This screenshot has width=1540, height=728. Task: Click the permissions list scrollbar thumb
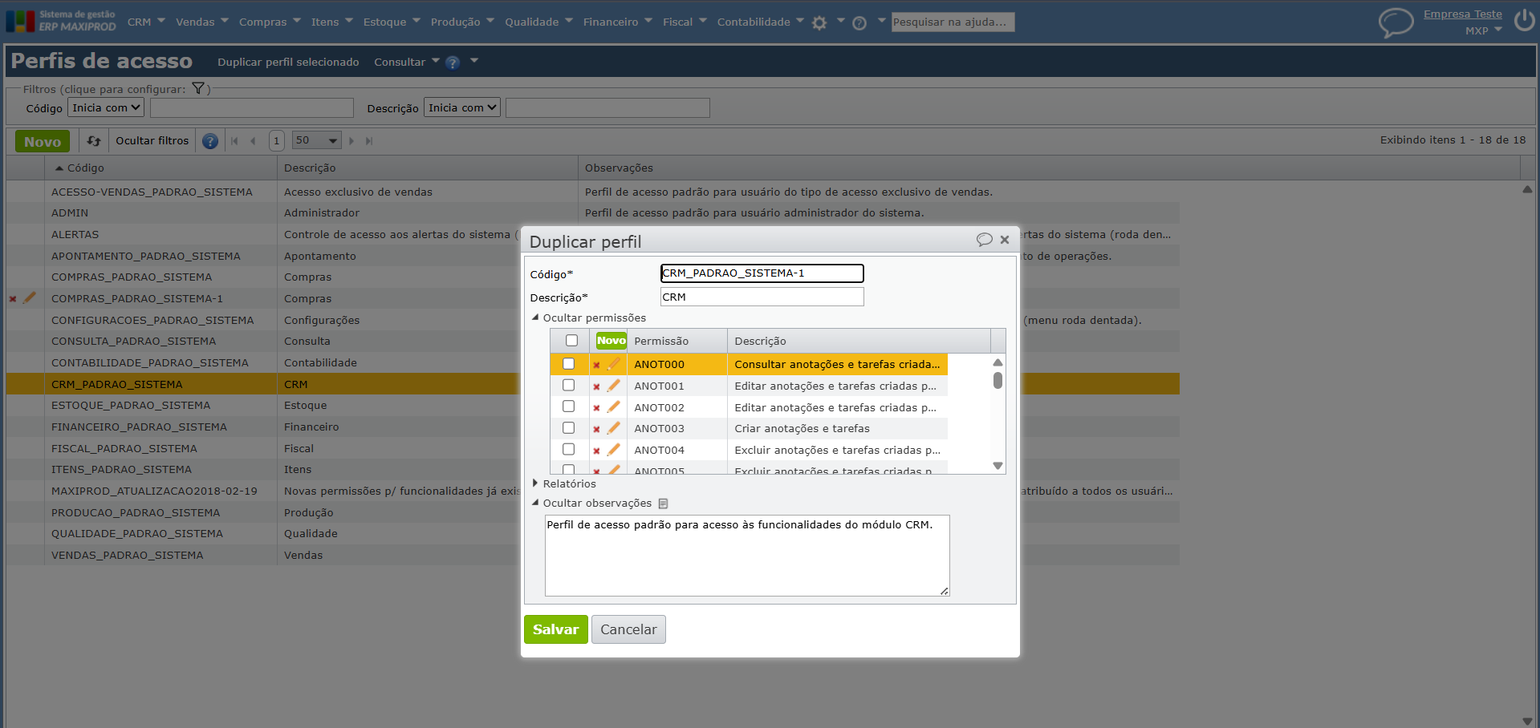[x=998, y=380]
